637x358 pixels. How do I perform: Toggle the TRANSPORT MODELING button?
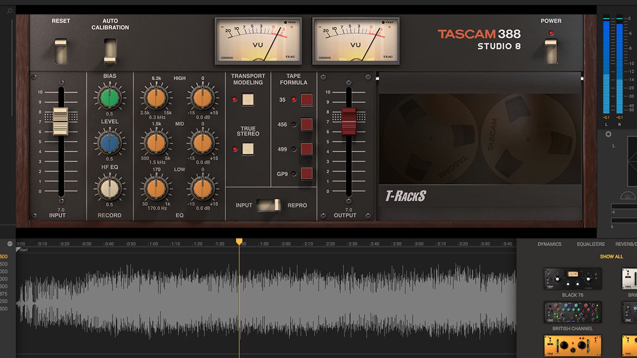(x=248, y=99)
